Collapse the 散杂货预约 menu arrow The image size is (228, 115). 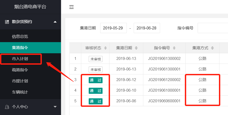point(55,22)
